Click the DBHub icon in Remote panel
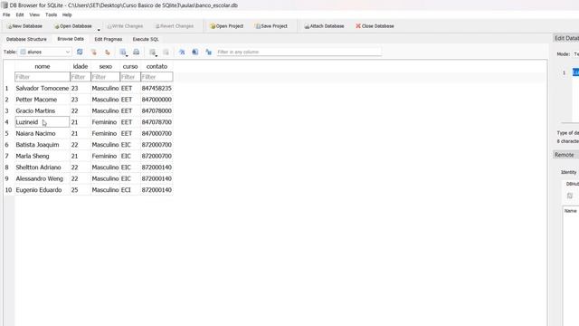The width and height of the screenshot is (579, 326). coord(570,196)
